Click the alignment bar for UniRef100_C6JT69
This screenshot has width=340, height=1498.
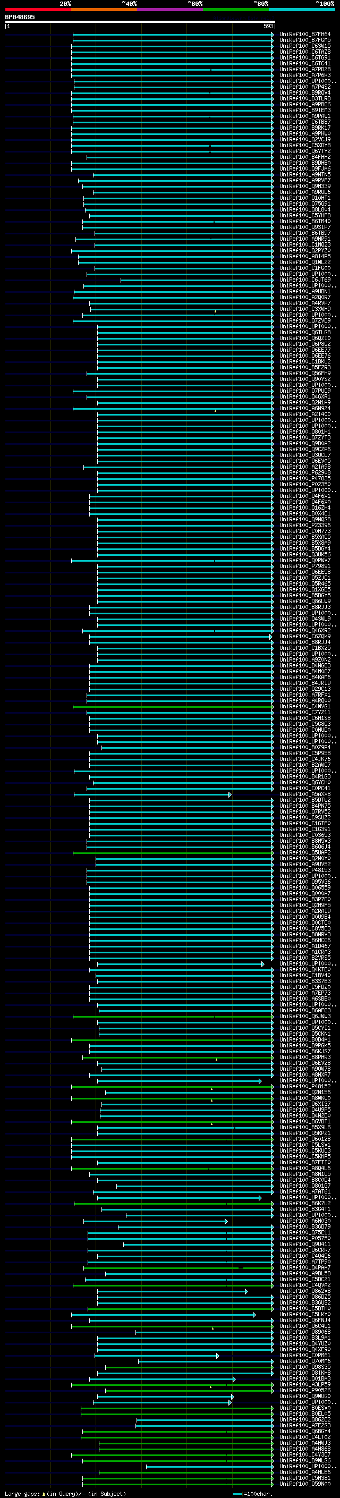[197, 280]
